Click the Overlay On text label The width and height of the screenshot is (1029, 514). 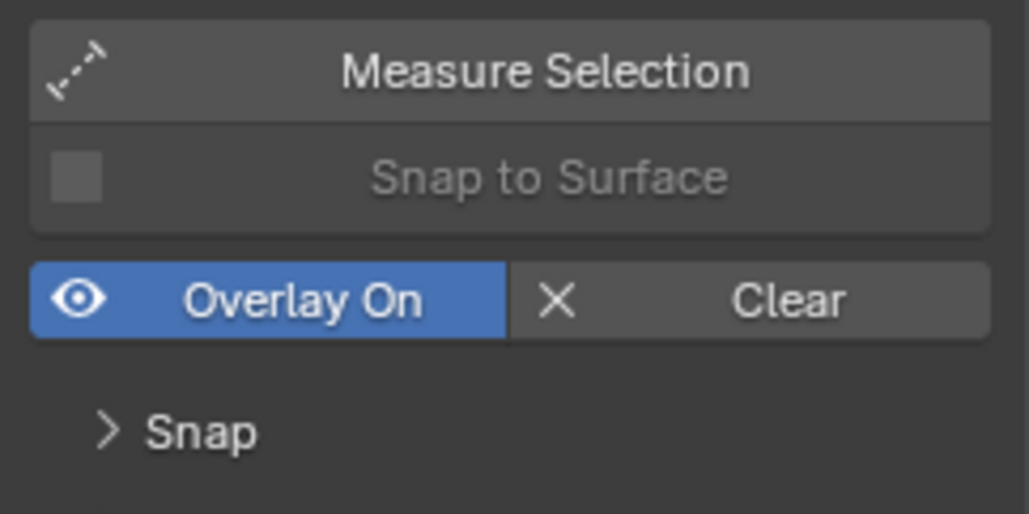tap(303, 302)
